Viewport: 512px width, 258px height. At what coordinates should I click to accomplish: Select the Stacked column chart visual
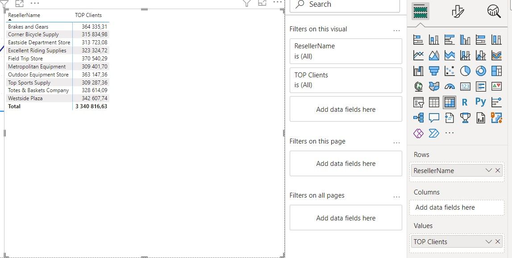point(434,40)
